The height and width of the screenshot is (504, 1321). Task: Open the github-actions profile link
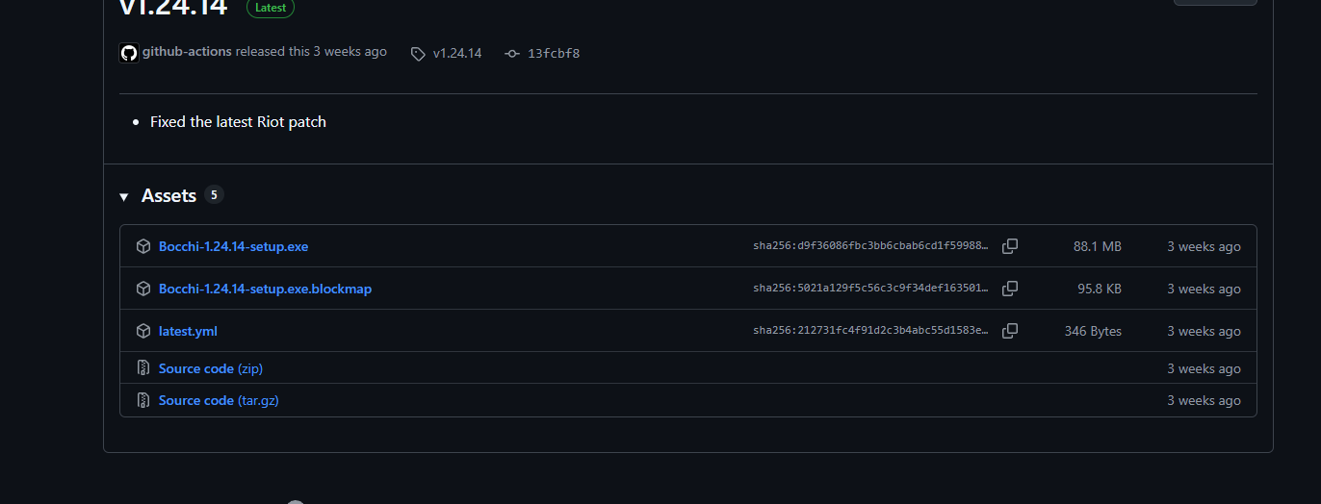tap(187, 52)
